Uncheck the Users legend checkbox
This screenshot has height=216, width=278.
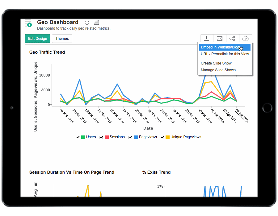pos(78,137)
